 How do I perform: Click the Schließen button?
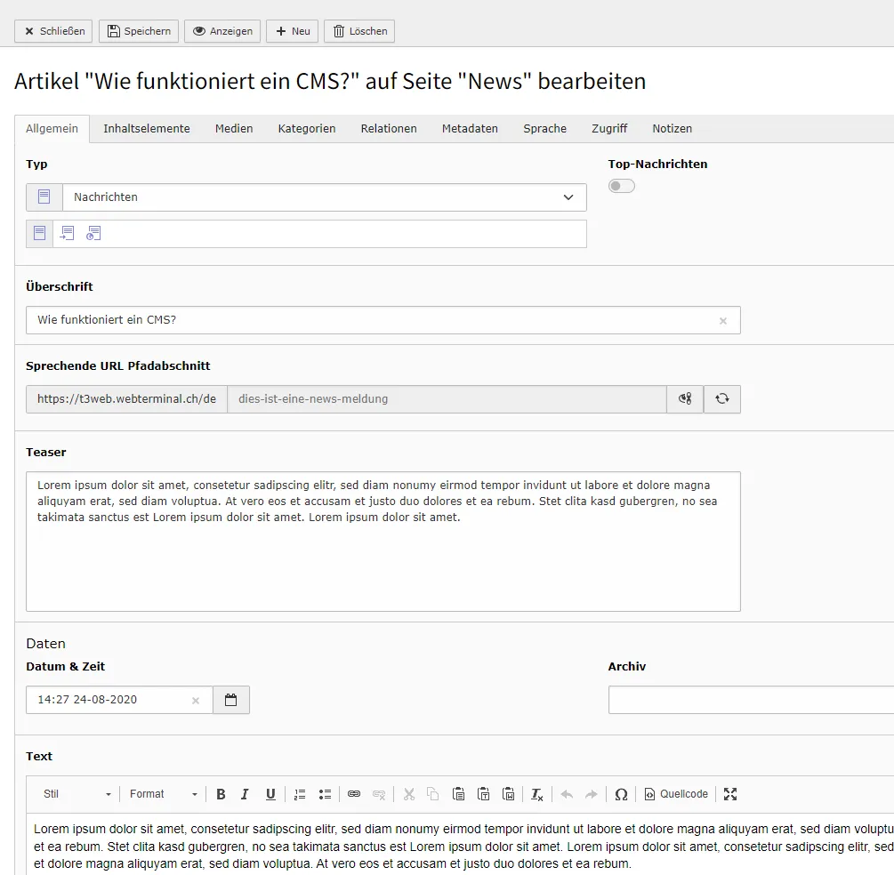53,31
